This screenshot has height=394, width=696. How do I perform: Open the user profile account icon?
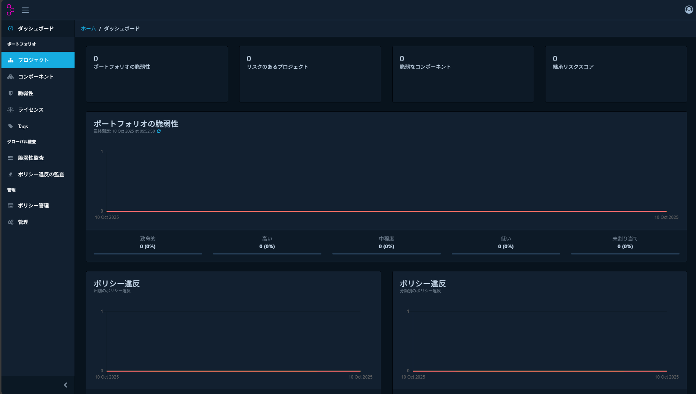(x=689, y=10)
